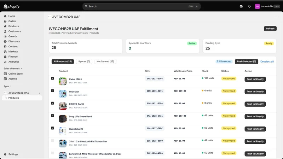
Task: Uncheck the POWER BANK row checkbox
Action: point(52,103)
